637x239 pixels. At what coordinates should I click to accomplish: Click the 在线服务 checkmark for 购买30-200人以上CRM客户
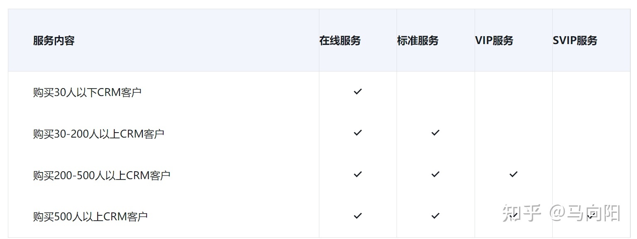358,133
